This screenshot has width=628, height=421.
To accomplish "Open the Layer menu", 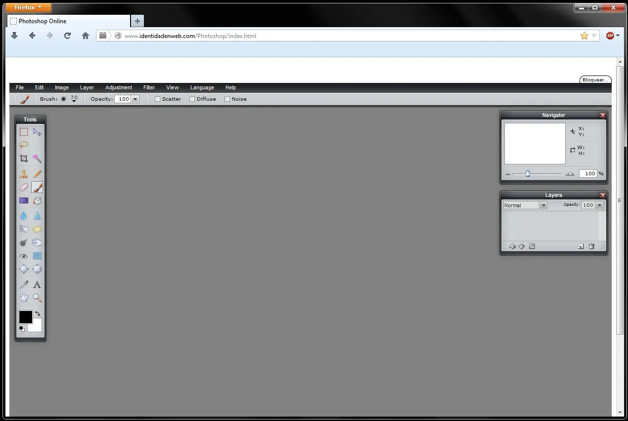I will tap(87, 87).
